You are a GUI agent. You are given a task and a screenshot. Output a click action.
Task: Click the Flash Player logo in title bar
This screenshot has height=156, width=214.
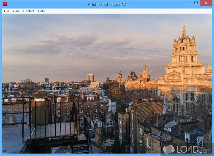point(5,4)
